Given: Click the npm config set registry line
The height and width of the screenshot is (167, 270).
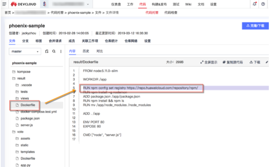Looking at the screenshot, I should tap(141, 88).
